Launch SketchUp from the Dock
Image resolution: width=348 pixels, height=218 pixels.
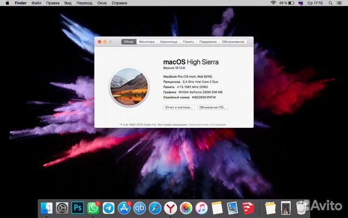point(248,208)
